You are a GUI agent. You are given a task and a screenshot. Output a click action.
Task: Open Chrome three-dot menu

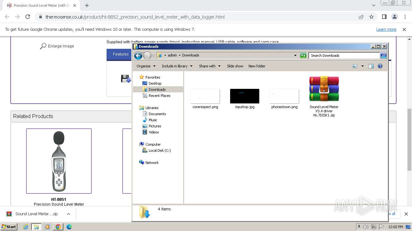(x=405, y=17)
